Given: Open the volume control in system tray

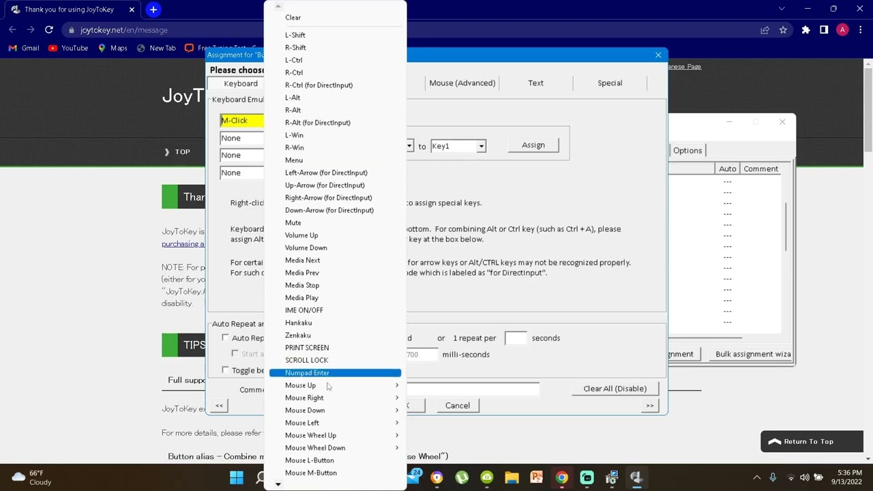Looking at the screenshot, I should (x=805, y=477).
